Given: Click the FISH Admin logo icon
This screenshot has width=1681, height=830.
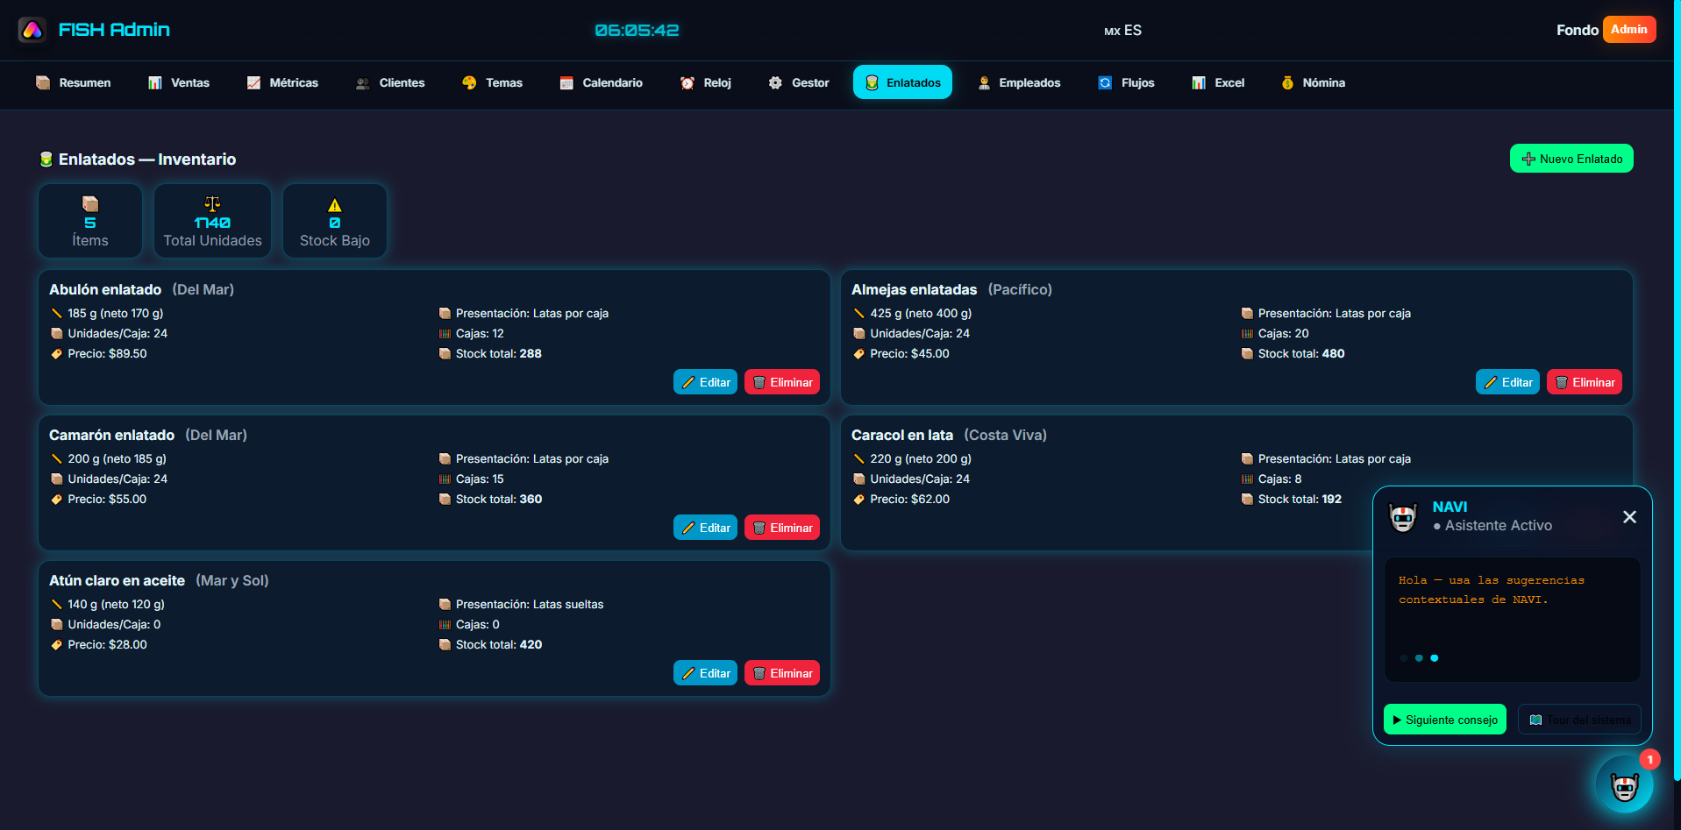Looking at the screenshot, I should click(x=32, y=30).
